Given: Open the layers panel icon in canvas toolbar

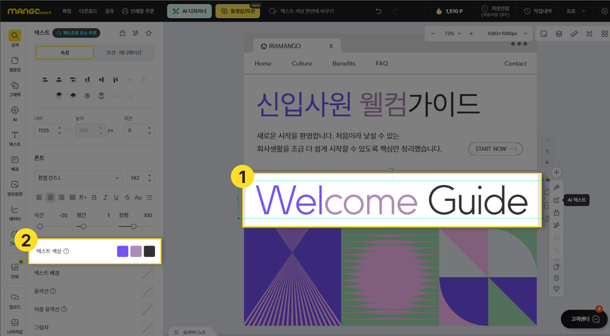Looking at the screenshot, I should click(559, 33).
